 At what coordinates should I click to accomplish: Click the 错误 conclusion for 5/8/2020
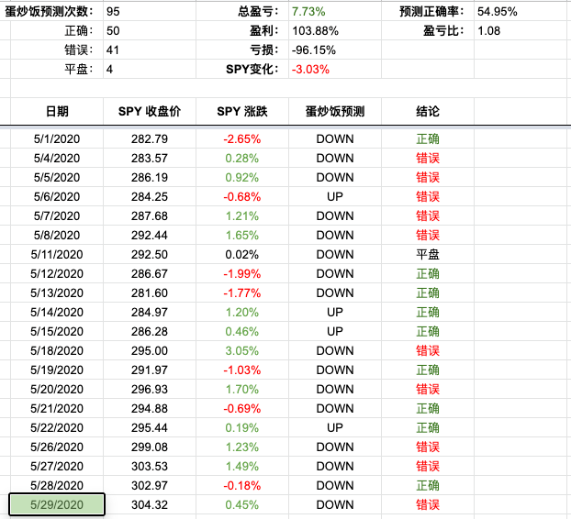(x=428, y=236)
